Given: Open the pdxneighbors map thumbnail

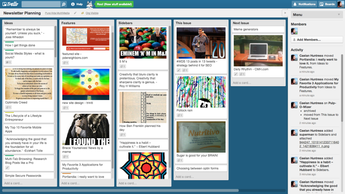Looking at the screenshot, I should (86, 39).
